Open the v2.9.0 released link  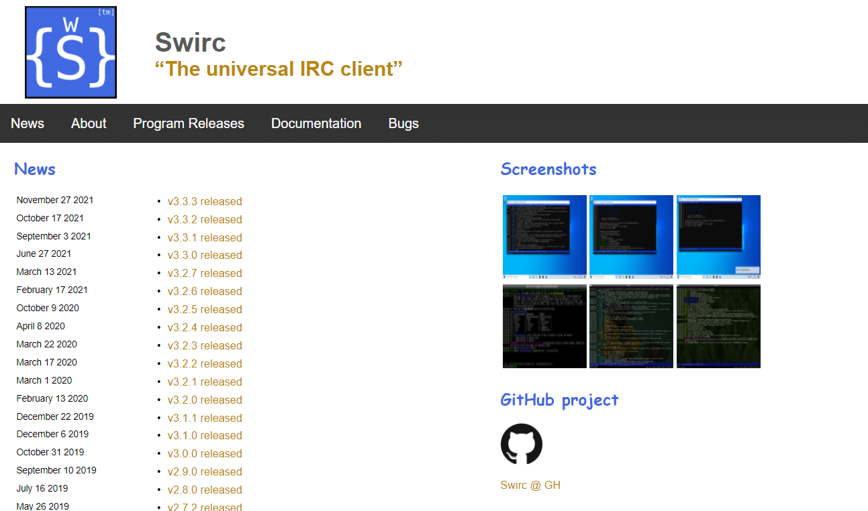[x=205, y=471]
